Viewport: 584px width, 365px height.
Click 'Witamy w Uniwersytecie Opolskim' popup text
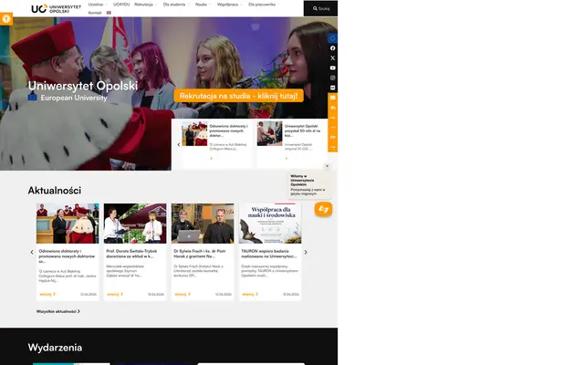tap(302, 181)
